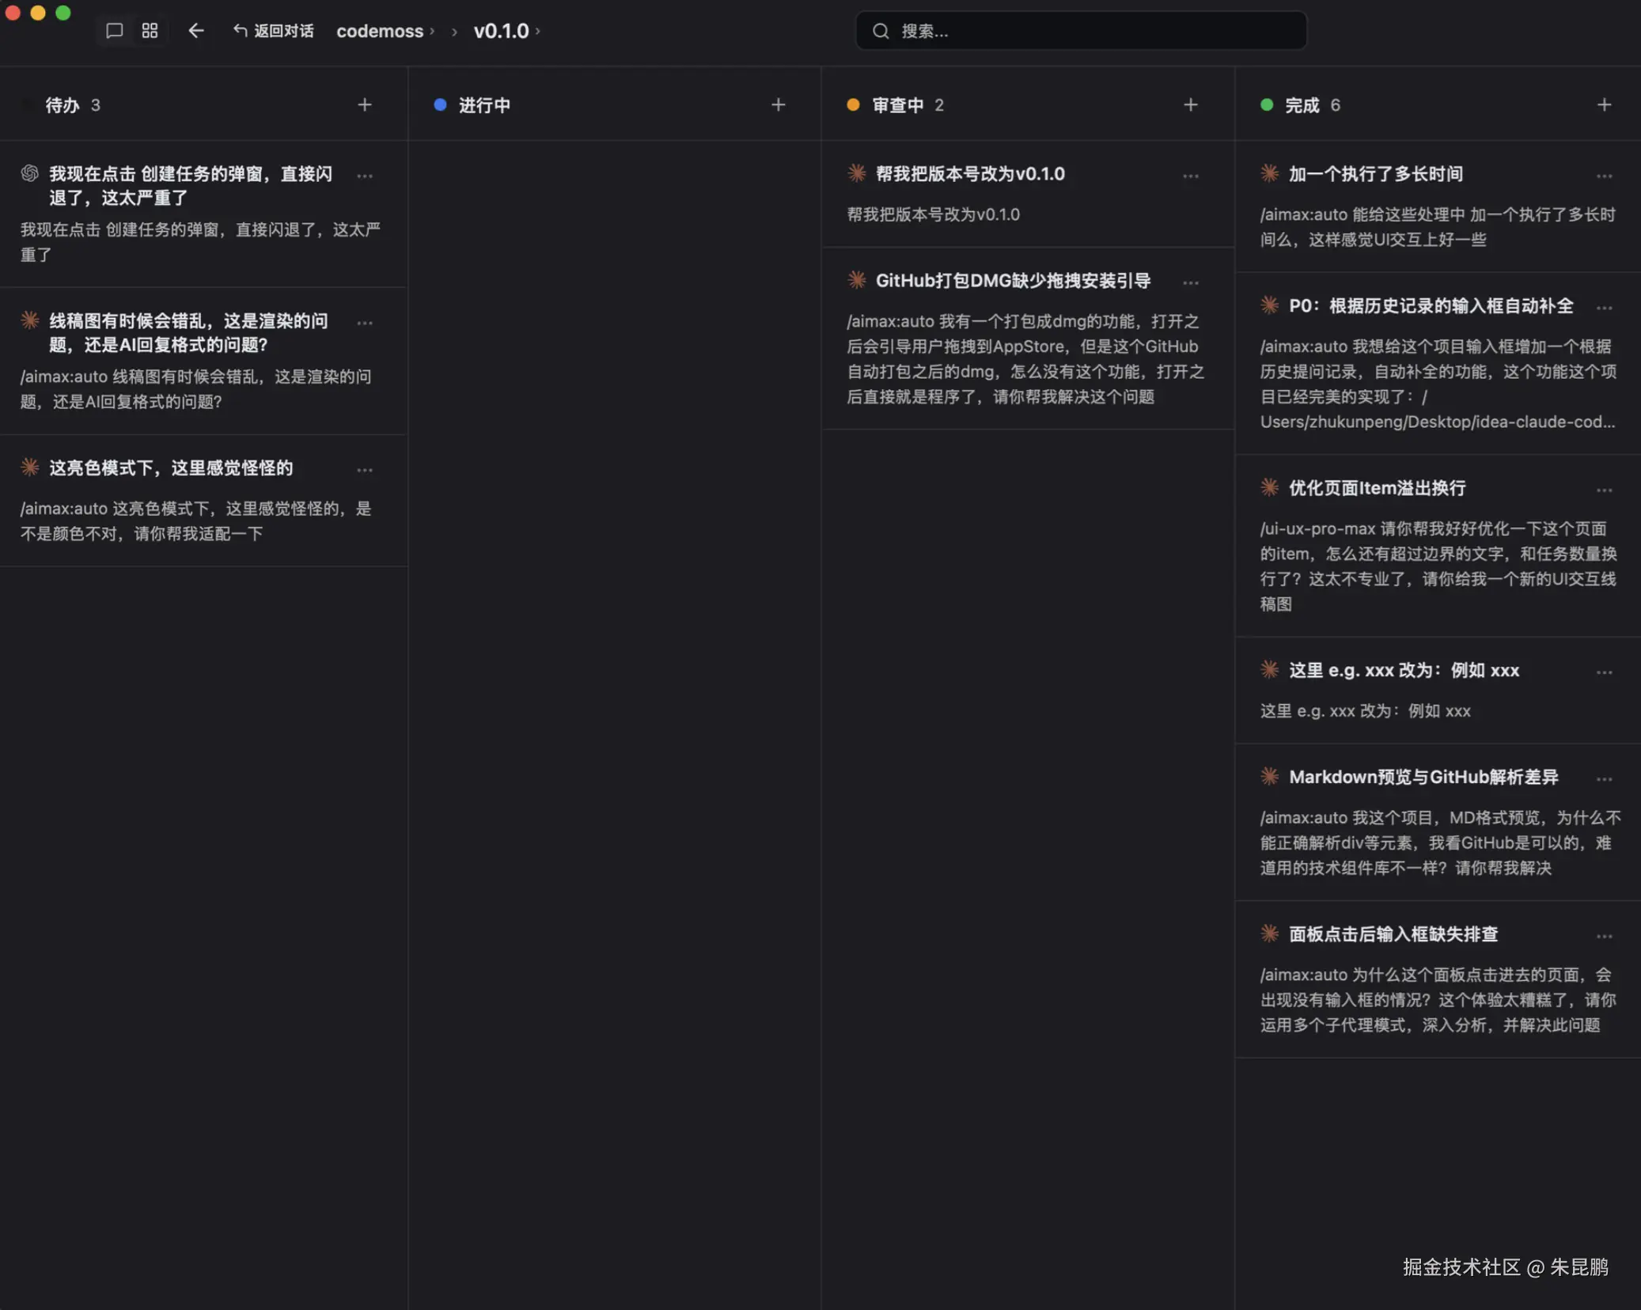
Task: Add a task in 待办 column
Action: tap(365, 105)
